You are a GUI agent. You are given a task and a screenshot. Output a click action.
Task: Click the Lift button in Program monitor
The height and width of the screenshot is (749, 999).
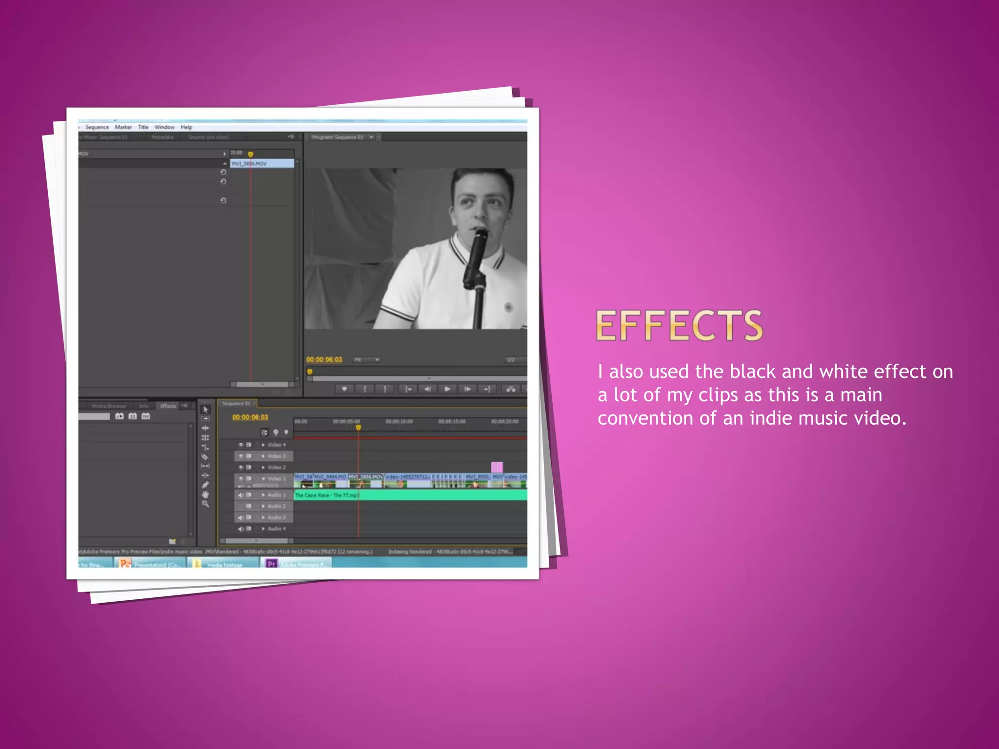(x=511, y=389)
